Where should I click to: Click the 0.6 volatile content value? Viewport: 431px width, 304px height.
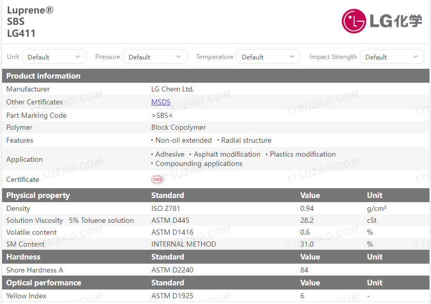305,232
